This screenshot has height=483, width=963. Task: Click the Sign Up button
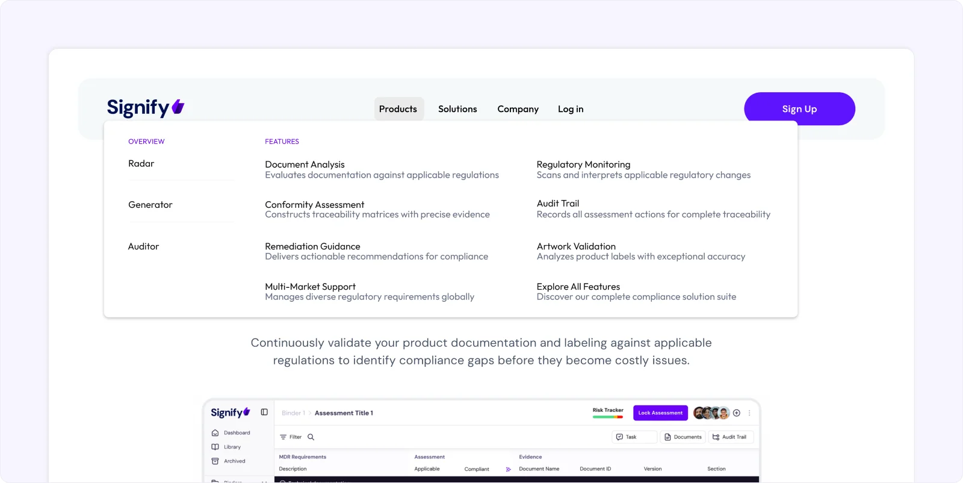[x=799, y=108]
